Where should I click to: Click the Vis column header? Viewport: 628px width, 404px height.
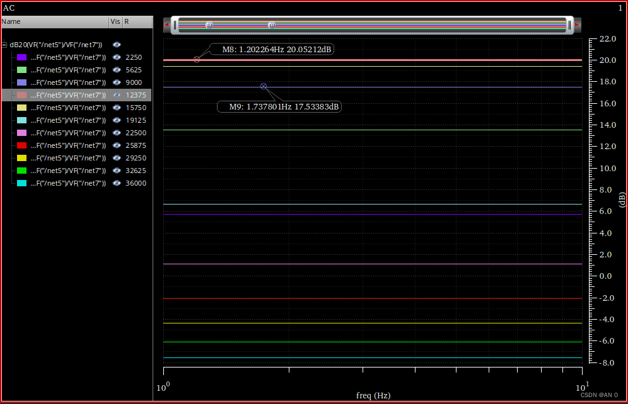(x=115, y=21)
